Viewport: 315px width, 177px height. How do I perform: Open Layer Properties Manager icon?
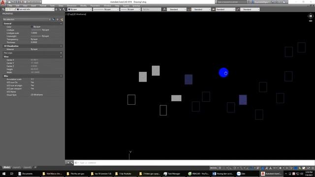pyautogui.click(x=3, y=9)
